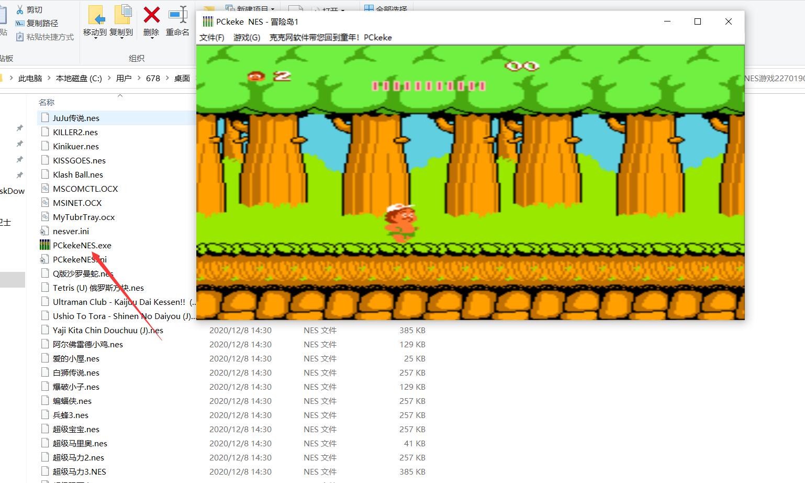Click the 超级宝宝.nes file icon
Image resolution: width=805 pixels, height=483 pixels.
(x=44, y=429)
